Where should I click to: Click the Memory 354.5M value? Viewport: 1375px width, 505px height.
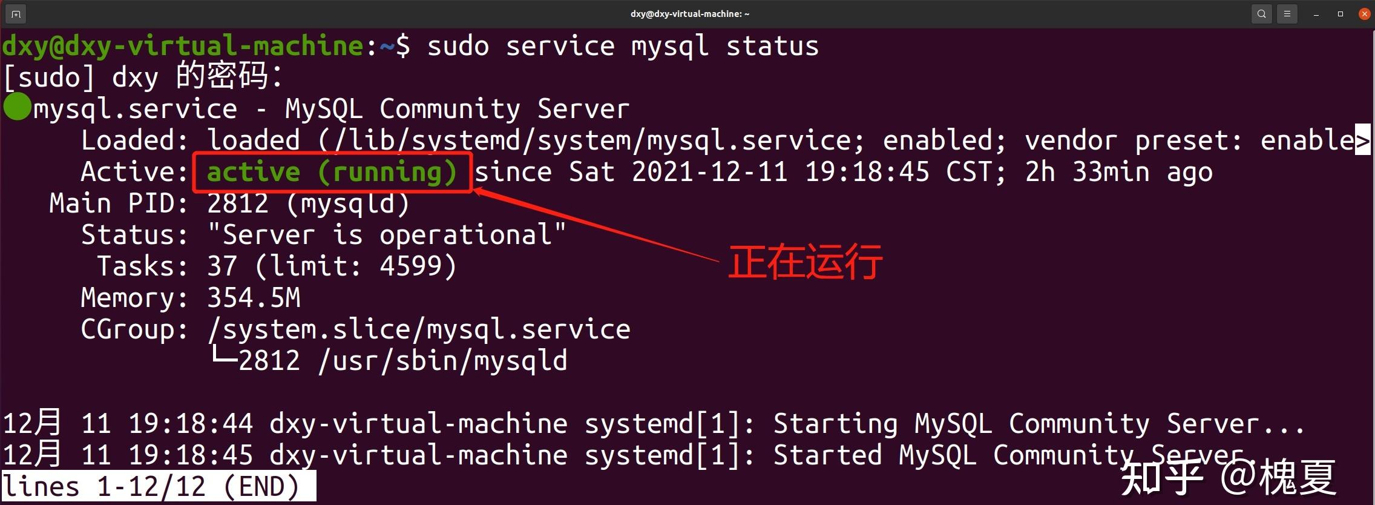point(254,297)
